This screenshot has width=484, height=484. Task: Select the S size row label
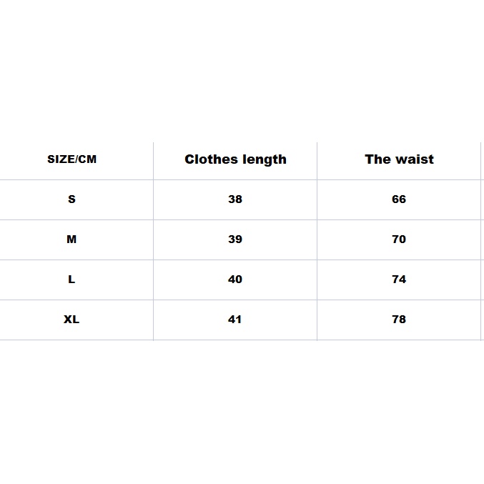pyautogui.click(x=71, y=199)
